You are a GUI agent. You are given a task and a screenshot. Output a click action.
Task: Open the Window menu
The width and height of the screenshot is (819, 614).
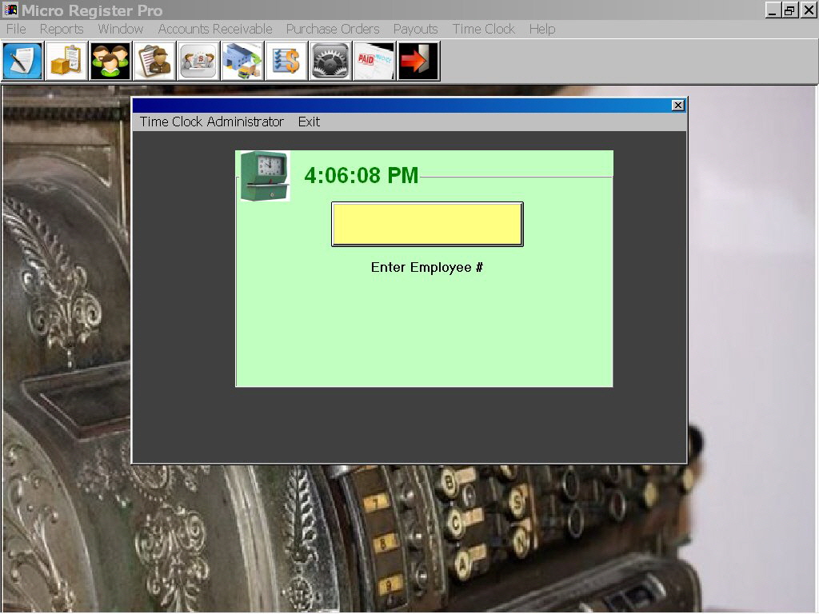121,30
